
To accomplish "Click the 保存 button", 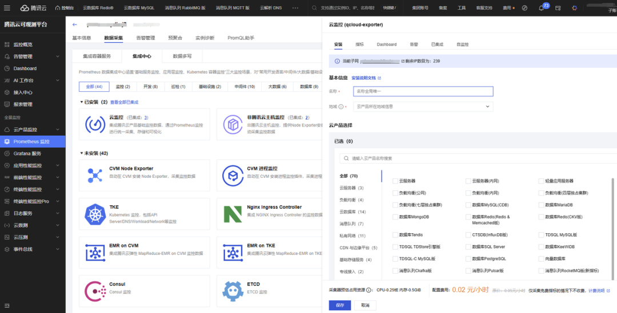I will pyautogui.click(x=339, y=305).
